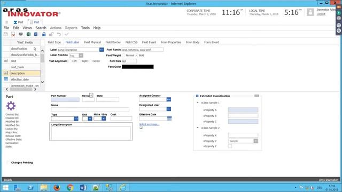Image resolution: width=342 pixels, height=192 pixels.
Task: Export to Word via toolbar icon
Action: click(x=36, y=34)
